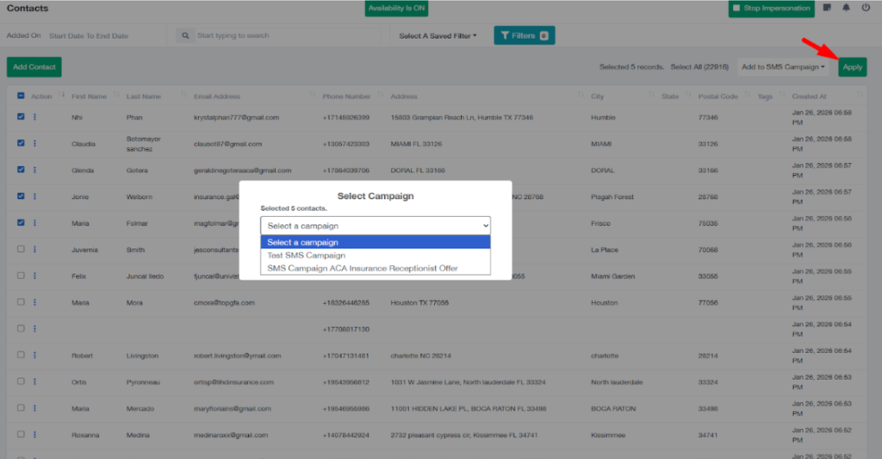Click the Select a campaign combo box
This screenshot has height=459, width=882.
(375, 226)
